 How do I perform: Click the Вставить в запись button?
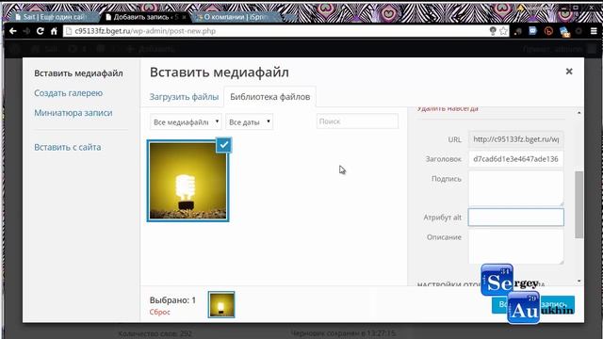(533, 305)
